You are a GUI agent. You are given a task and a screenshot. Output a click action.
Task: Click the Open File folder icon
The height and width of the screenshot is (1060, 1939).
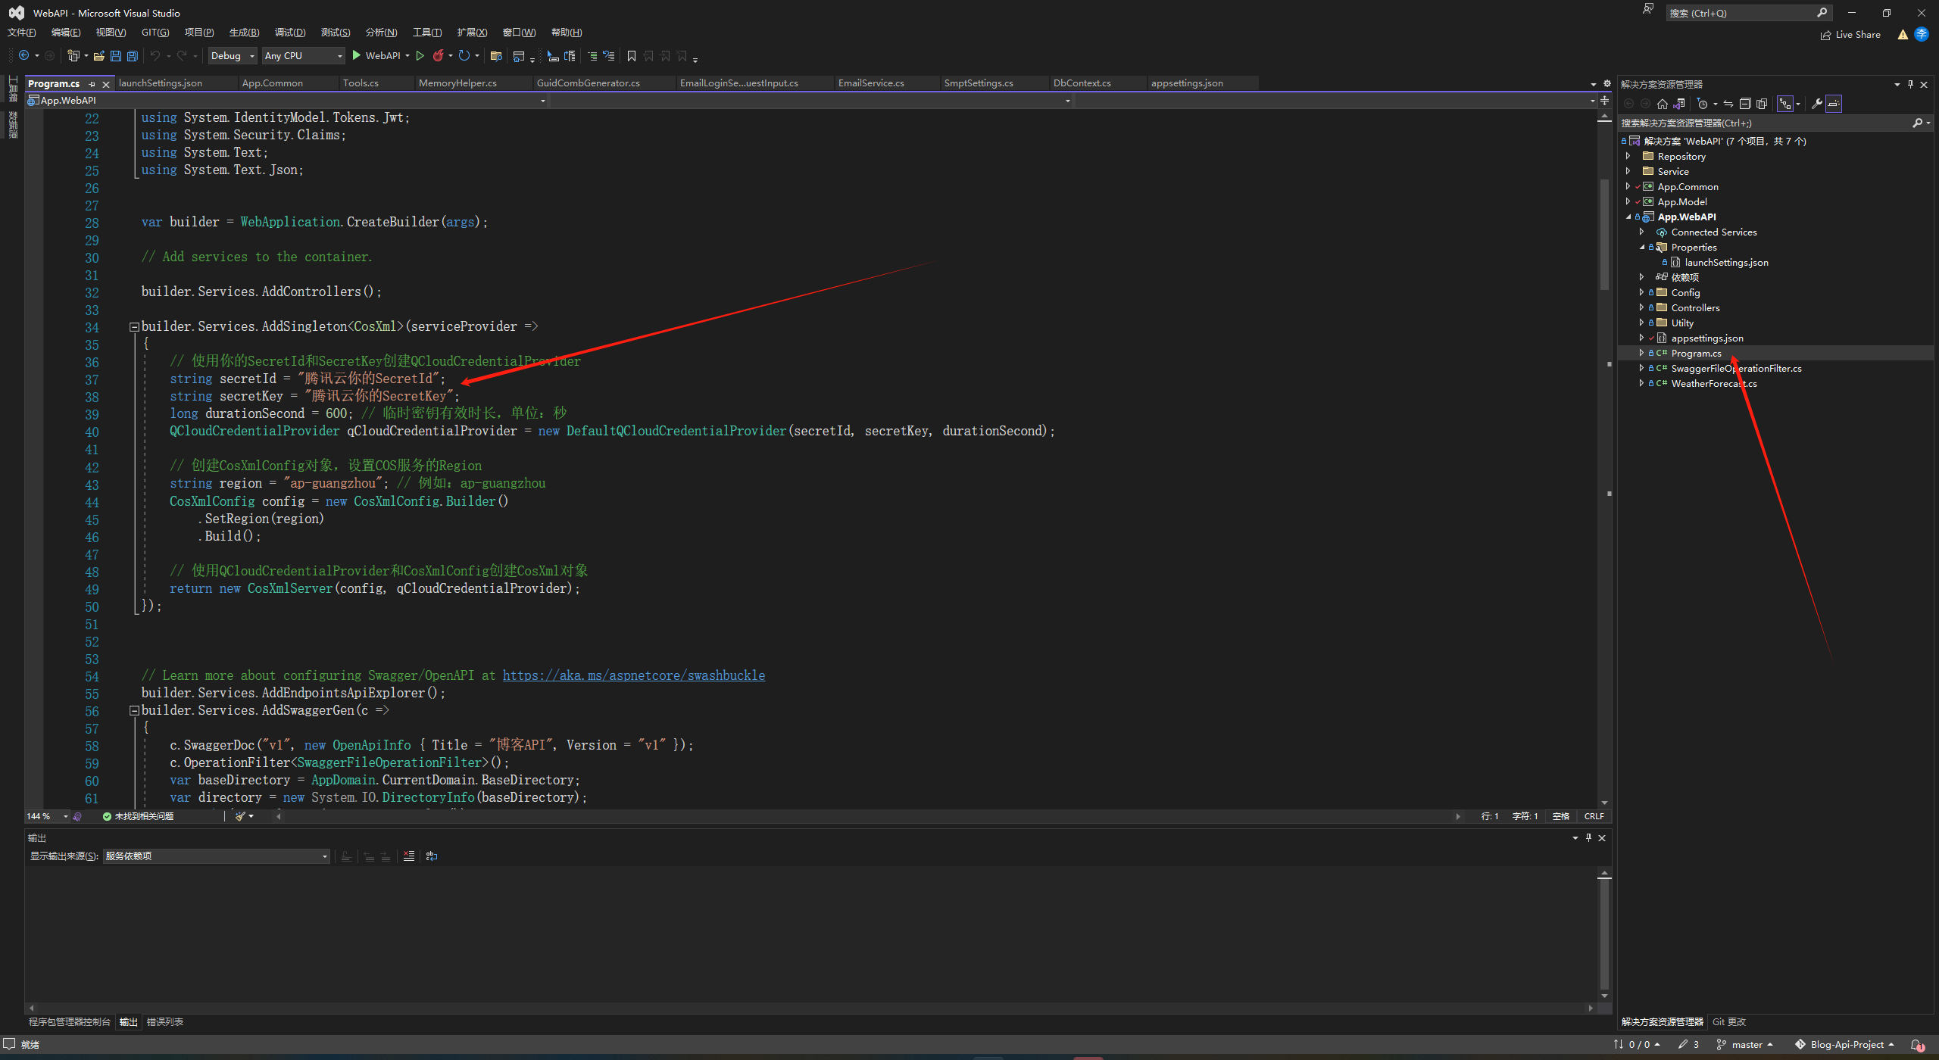[98, 55]
